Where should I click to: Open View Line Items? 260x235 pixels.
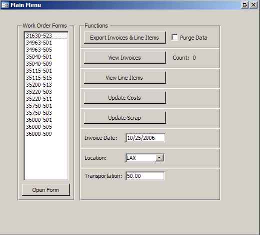click(125, 78)
